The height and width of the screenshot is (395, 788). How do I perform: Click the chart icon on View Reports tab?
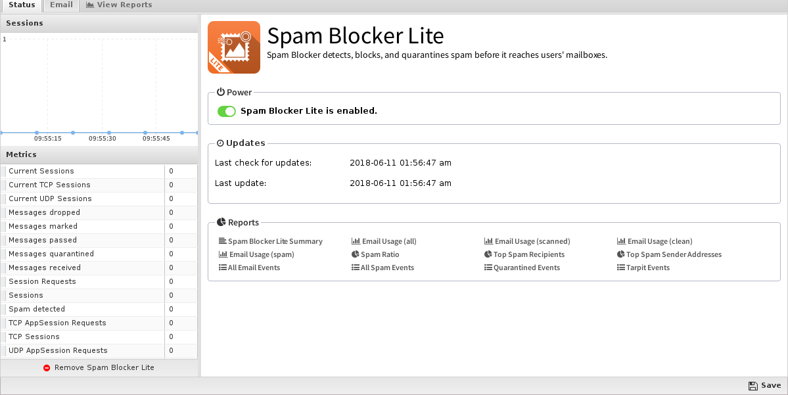pyautogui.click(x=90, y=5)
